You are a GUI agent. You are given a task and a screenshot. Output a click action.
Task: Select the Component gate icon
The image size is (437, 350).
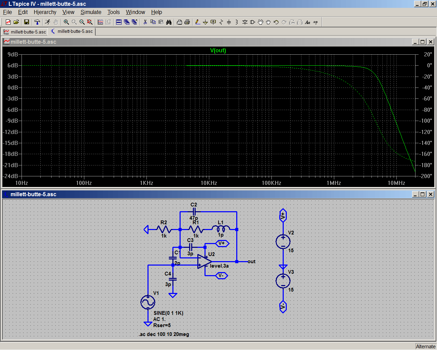click(x=253, y=22)
